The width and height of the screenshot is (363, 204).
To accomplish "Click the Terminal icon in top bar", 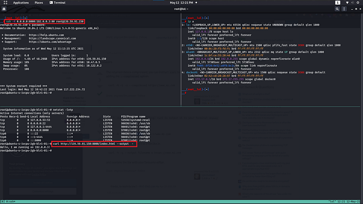I will pos(51,3).
